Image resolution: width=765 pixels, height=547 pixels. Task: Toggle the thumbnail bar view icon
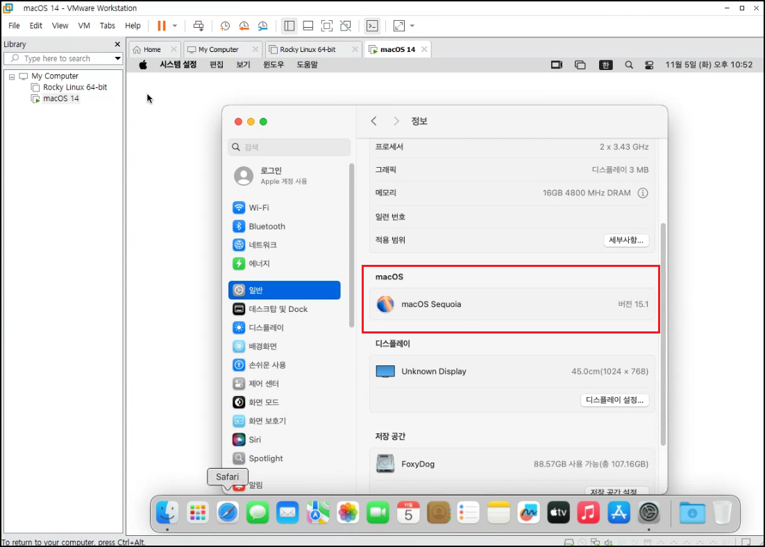[308, 26]
